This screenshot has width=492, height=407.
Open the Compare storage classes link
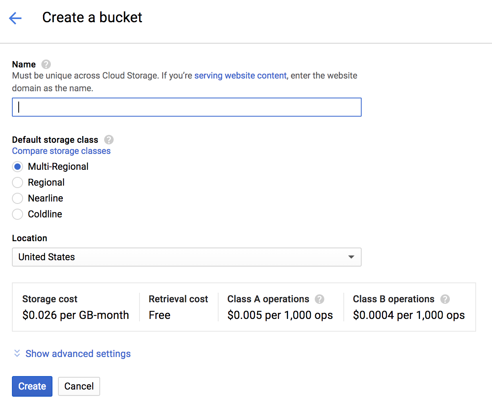click(x=61, y=151)
